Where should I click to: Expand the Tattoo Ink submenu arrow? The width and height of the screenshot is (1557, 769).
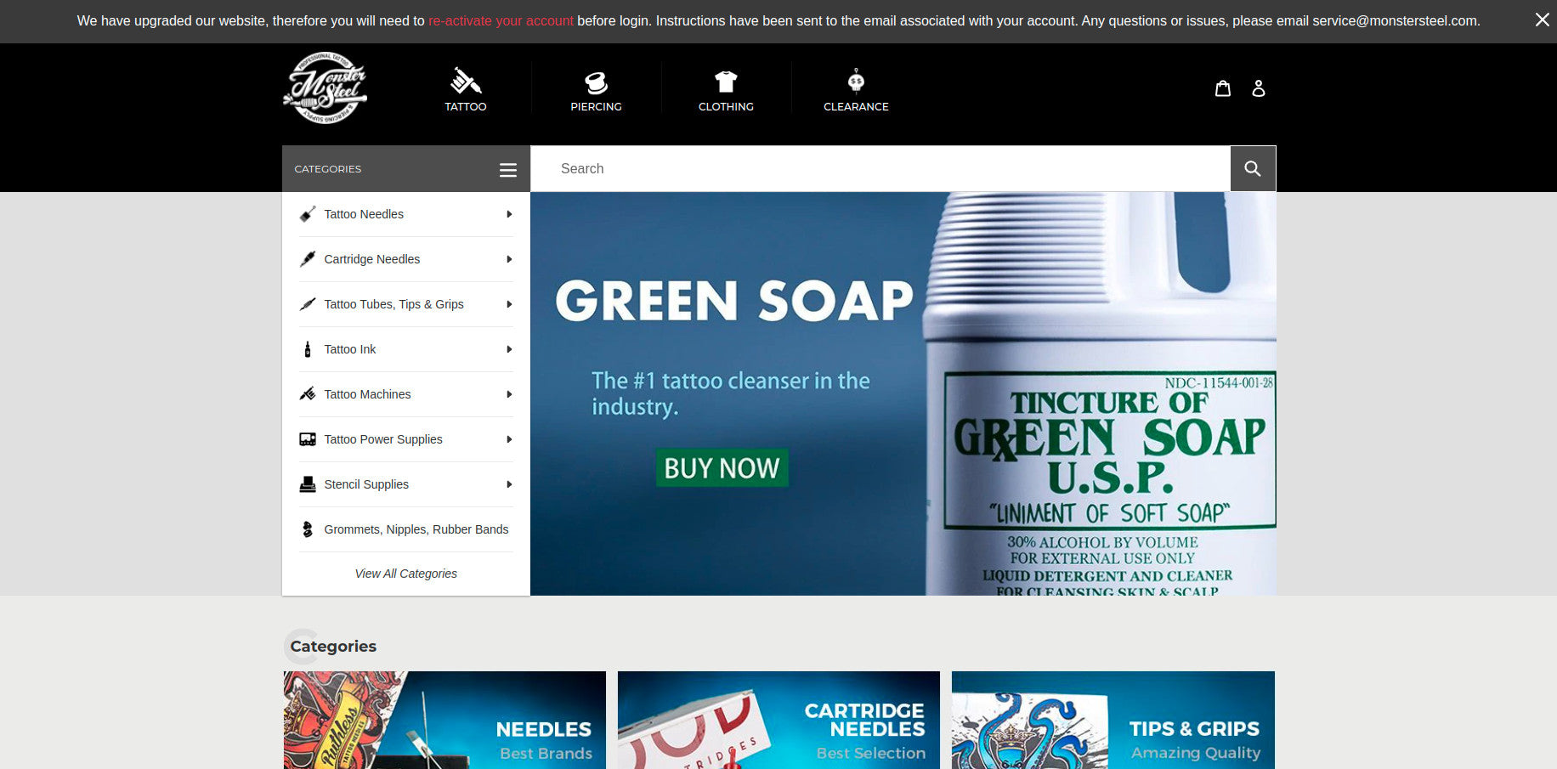pos(509,349)
